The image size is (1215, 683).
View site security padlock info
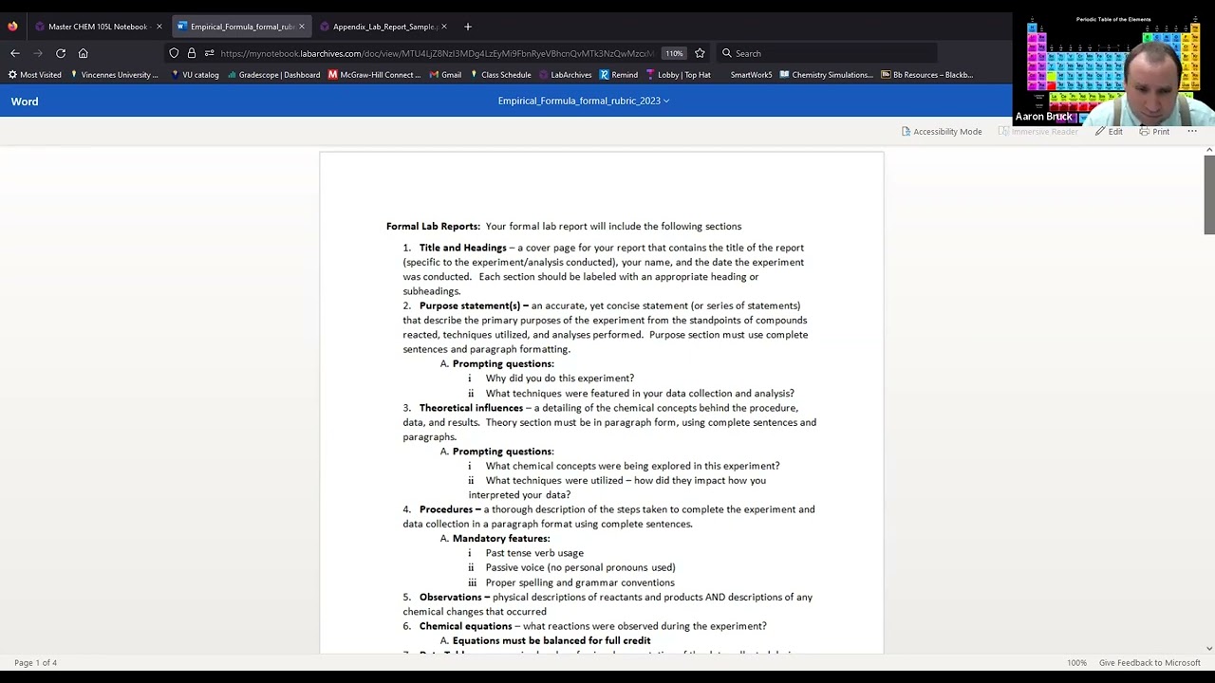point(192,53)
